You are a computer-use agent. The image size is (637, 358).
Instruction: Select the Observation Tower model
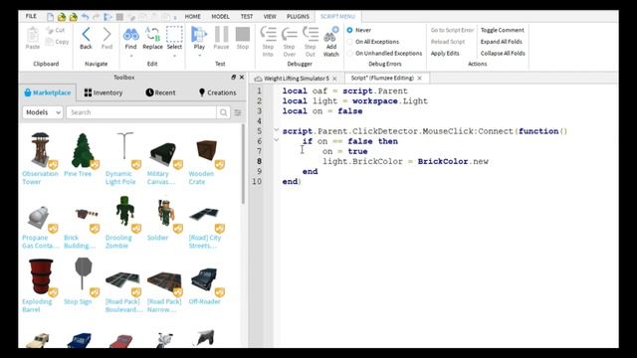40,159
